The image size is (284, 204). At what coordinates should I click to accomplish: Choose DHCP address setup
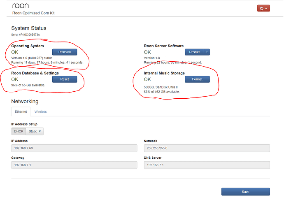pos(19,132)
